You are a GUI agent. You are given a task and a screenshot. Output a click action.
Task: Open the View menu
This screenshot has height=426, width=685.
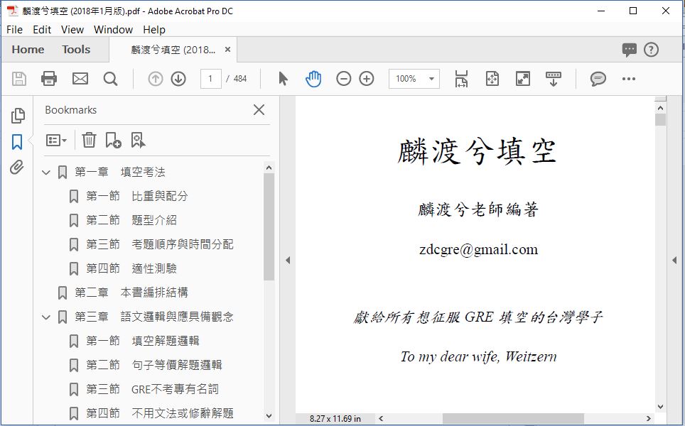72,30
